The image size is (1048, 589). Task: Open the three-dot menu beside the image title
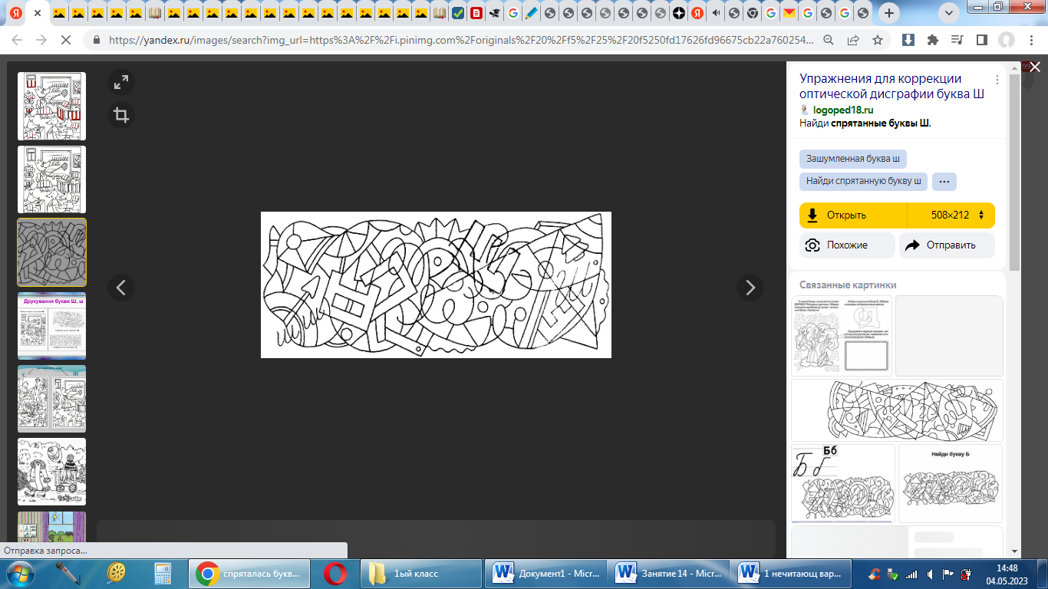pos(997,80)
